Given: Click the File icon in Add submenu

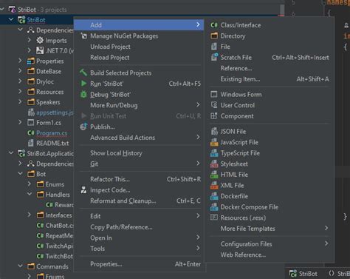Looking at the screenshot, I should [214, 47].
